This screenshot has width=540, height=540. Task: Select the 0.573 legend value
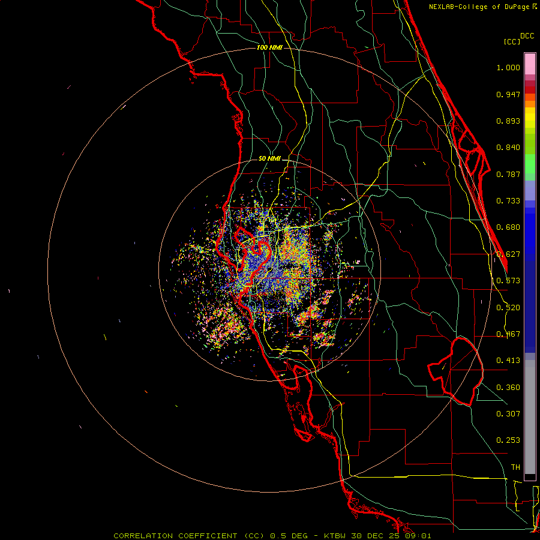[508, 281]
